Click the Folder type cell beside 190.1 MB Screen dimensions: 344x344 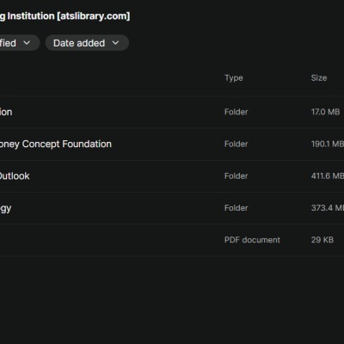(236, 144)
